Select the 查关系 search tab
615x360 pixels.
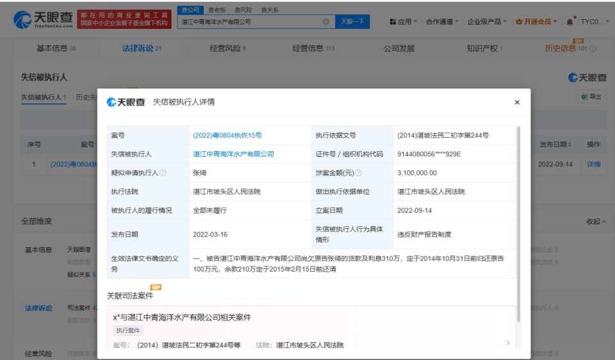click(x=270, y=10)
